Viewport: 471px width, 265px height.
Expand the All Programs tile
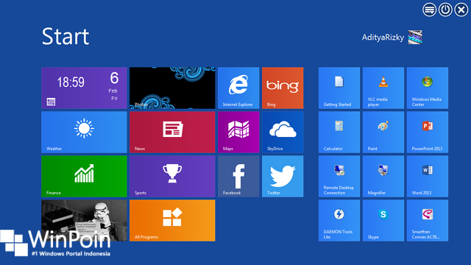172,220
